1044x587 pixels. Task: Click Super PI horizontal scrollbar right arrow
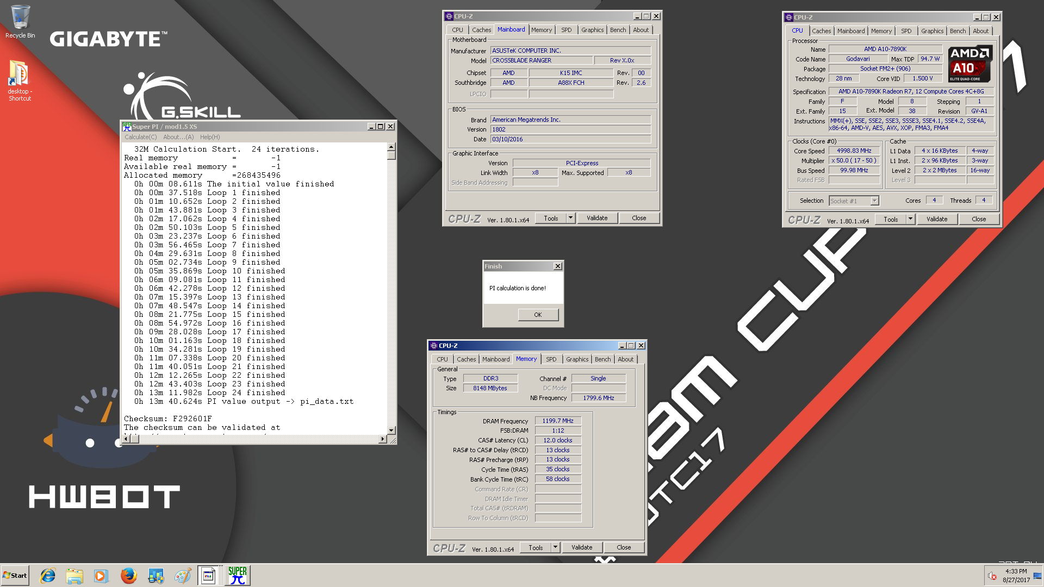coord(383,439)
